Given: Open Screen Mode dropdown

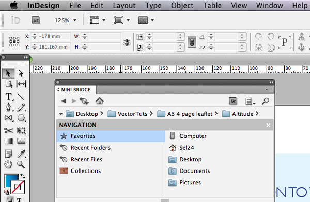Looking at the screenshot, I should coord(122,20).
